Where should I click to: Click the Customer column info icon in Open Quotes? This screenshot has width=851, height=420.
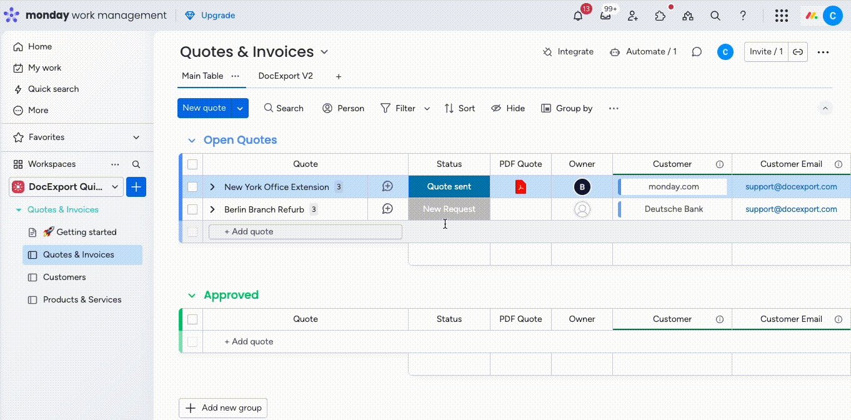click(x=720, y=164)
